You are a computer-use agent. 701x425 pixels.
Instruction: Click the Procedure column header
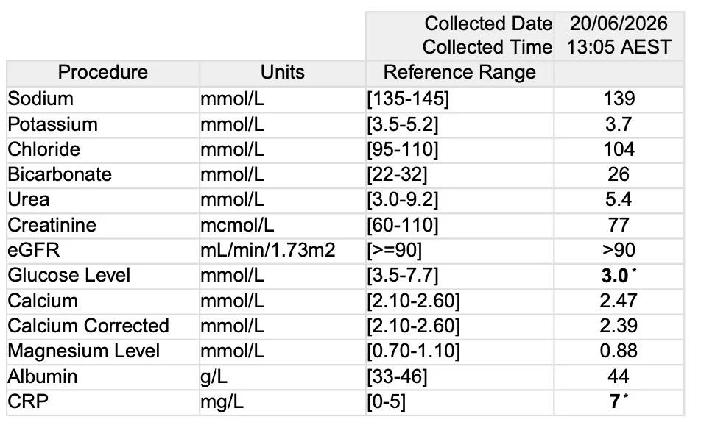[103, 72]
